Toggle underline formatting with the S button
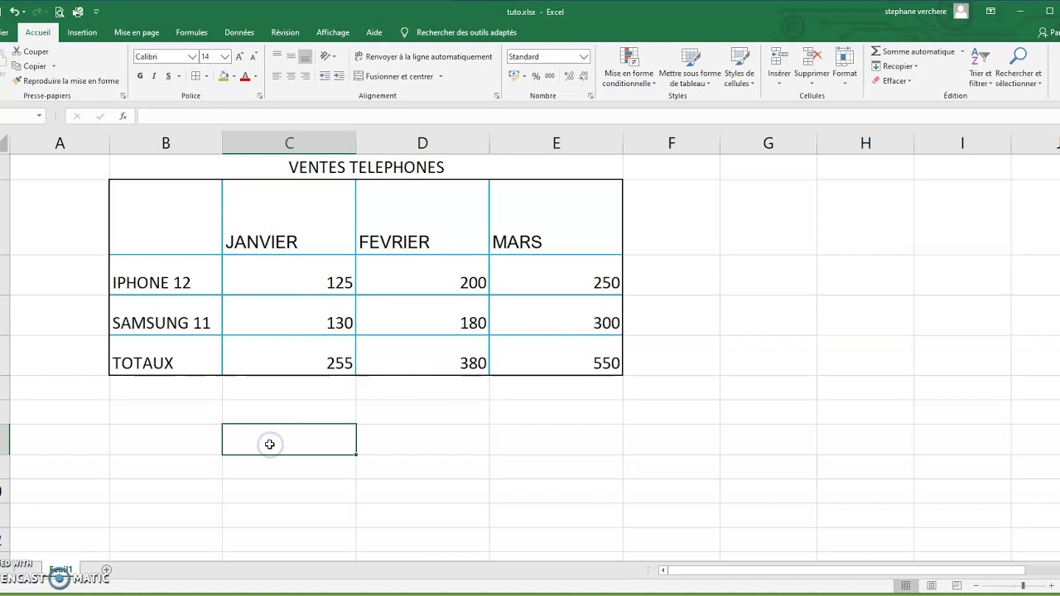The image size is (1060, 596). [168, 76]
